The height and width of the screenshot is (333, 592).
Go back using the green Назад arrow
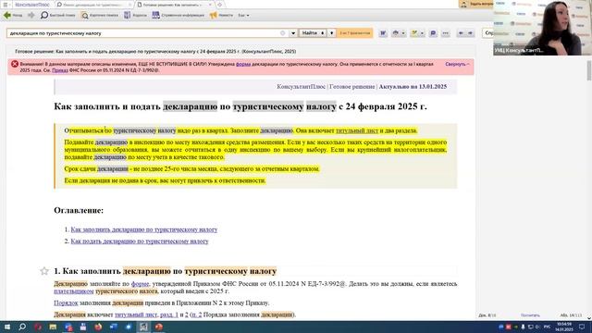[x=13, y=15]
